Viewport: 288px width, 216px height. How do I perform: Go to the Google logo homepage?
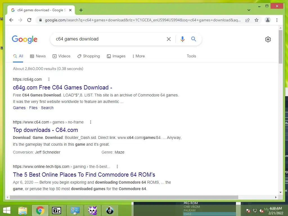[x=25, y=39]
